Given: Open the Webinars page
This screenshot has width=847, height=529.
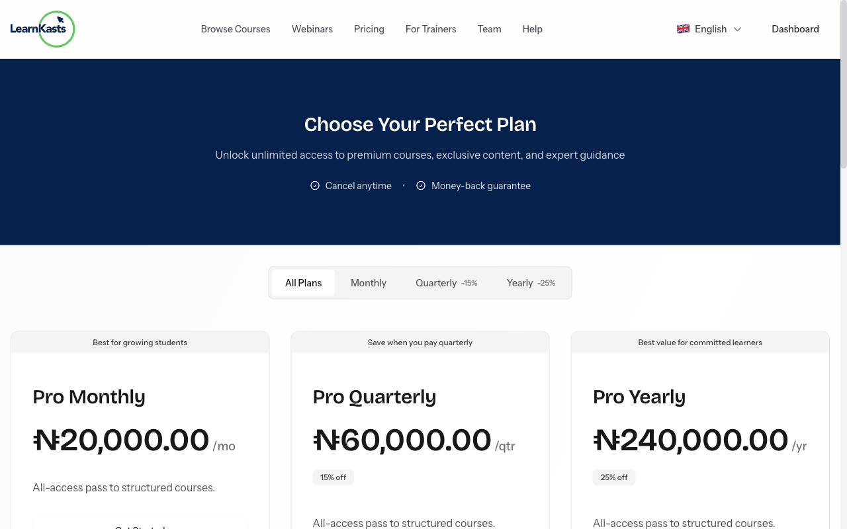Looking at the screenshot, I should [312, 29].
